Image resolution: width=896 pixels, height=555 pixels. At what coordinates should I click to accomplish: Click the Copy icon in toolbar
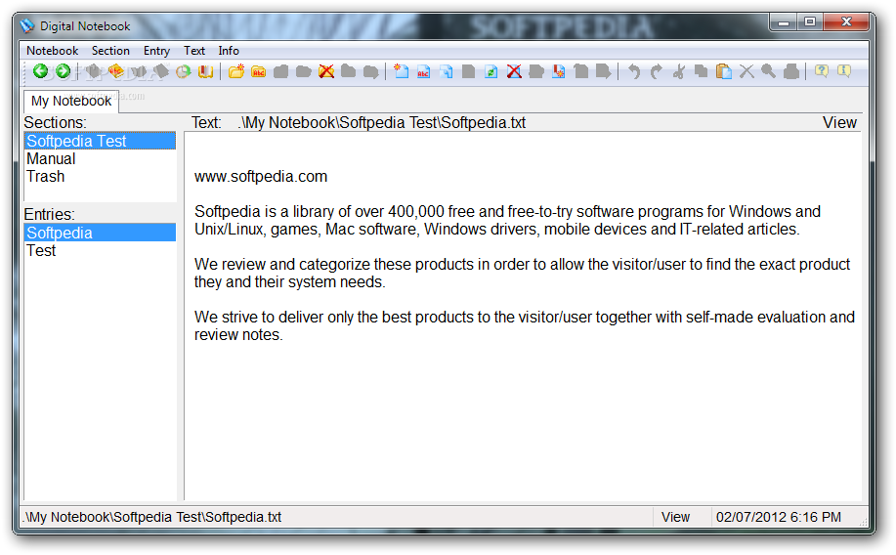[702, 71]
